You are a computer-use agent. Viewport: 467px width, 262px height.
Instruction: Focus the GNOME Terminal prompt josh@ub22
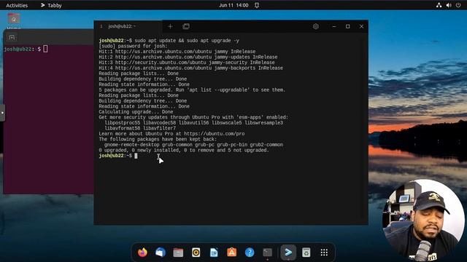[x=26, y=49]
